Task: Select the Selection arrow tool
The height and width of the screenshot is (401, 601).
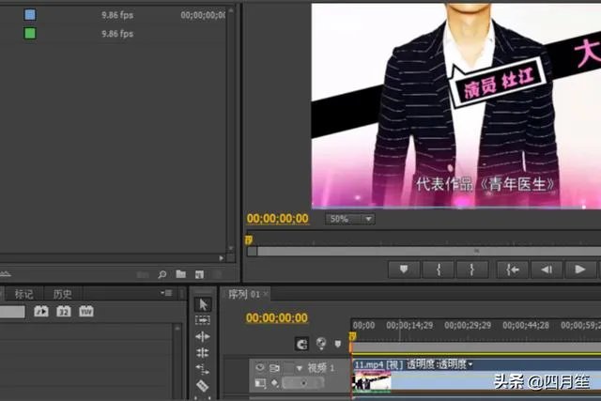Action: [x=203, y=305]
